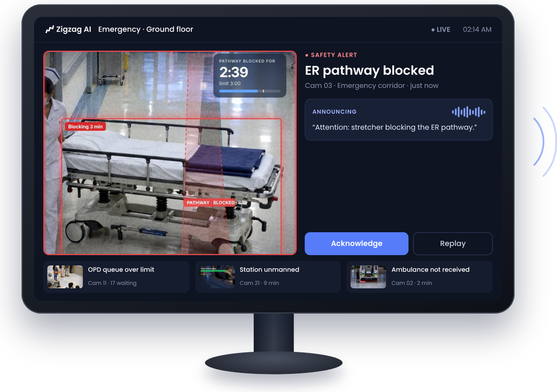This screenshot has width=557, height=392.
Task: Click the 02:14 AM clock
Action: 477,29
